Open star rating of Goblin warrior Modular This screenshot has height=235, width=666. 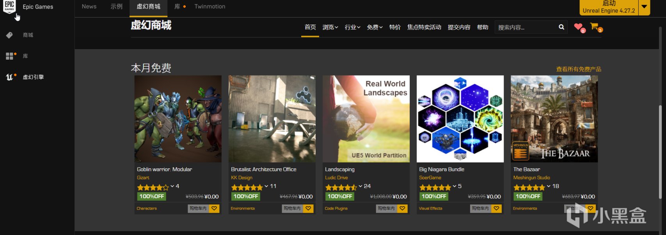tap(153, 187)
